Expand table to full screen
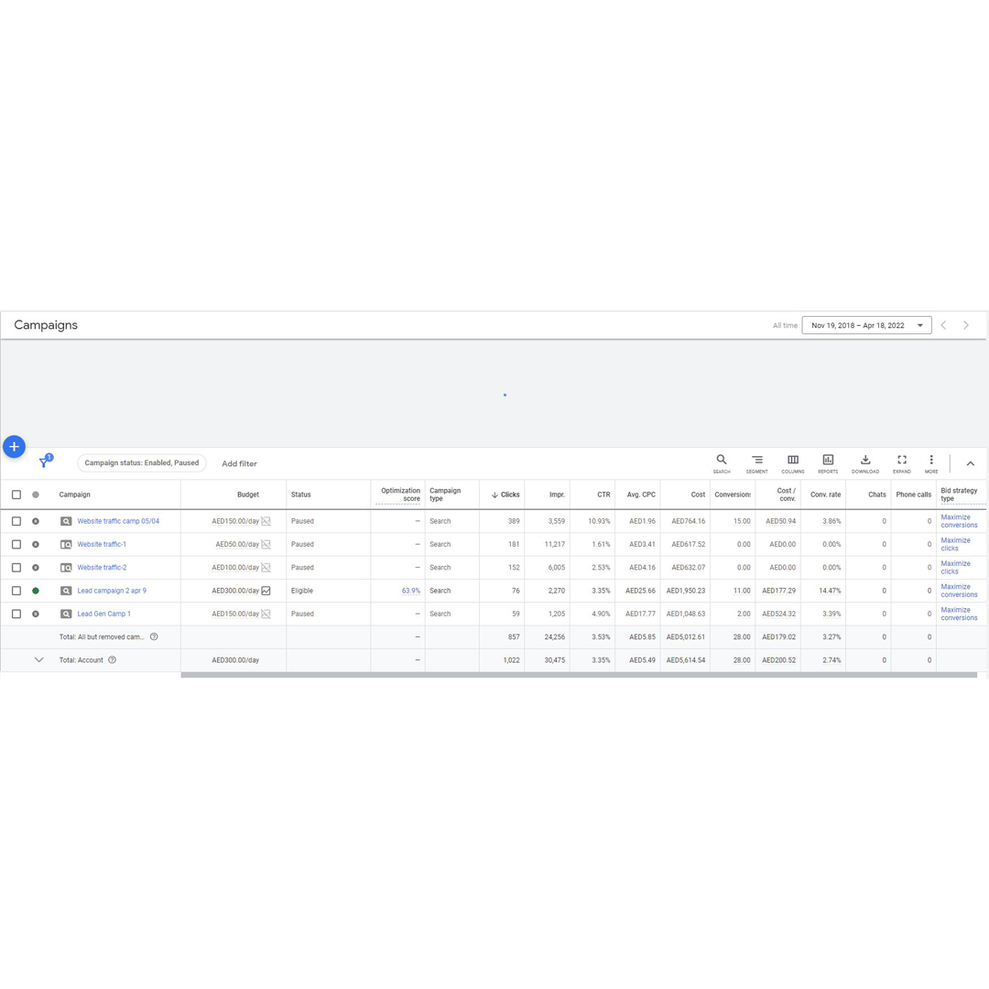 pos(902,463)
